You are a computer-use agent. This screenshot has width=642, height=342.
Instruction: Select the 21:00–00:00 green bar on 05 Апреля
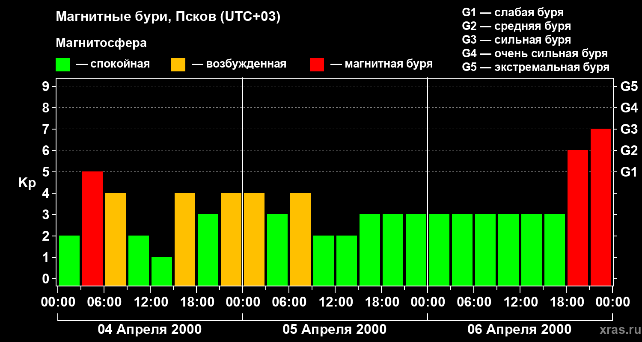point(416,250)
